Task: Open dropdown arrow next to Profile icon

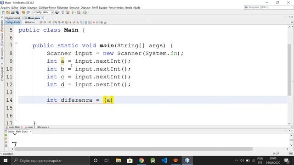Action: pos(88,12)
